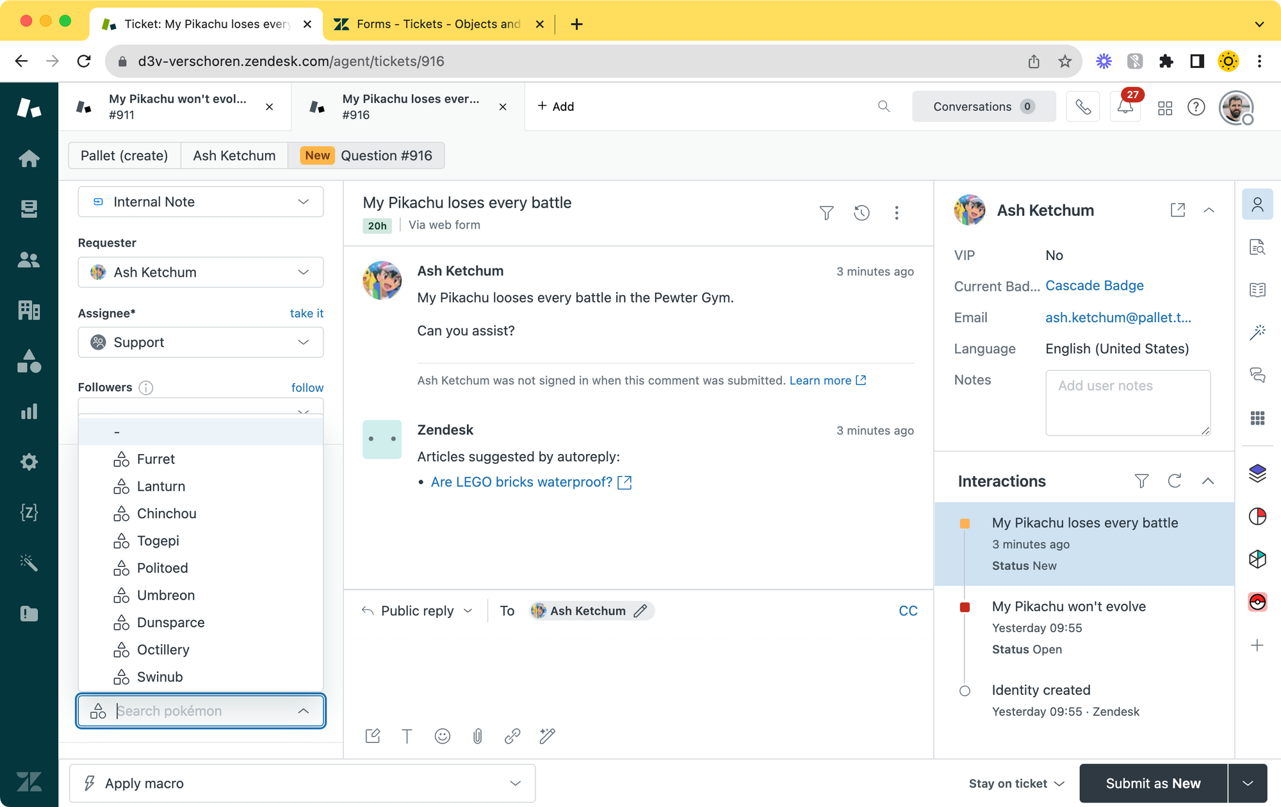Select Umbreon from the pokémon list

pyautogui.click(x=166, y=595)
